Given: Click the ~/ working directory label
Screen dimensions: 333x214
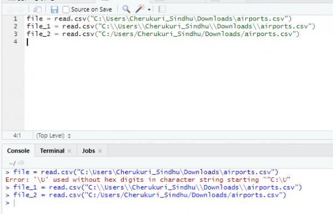Looking at the screenshot, I should click(x=12, y=164).
